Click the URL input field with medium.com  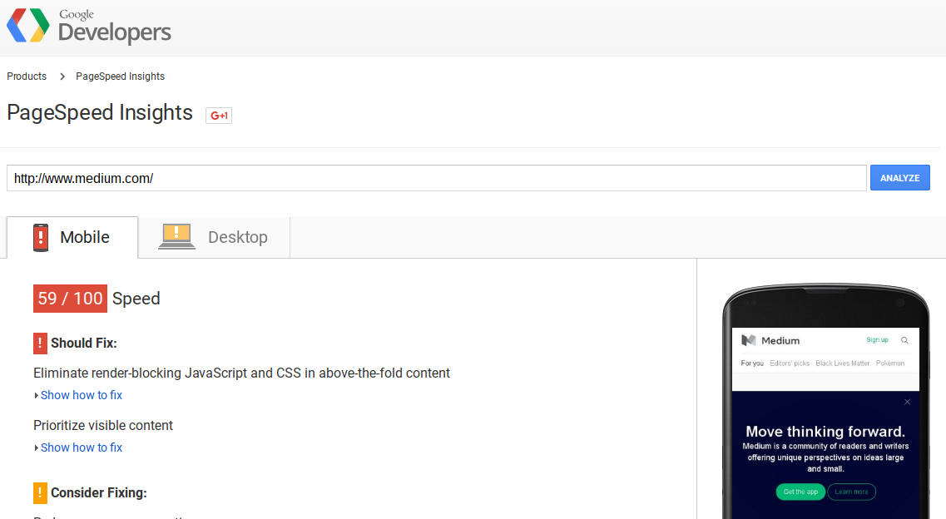437,179
